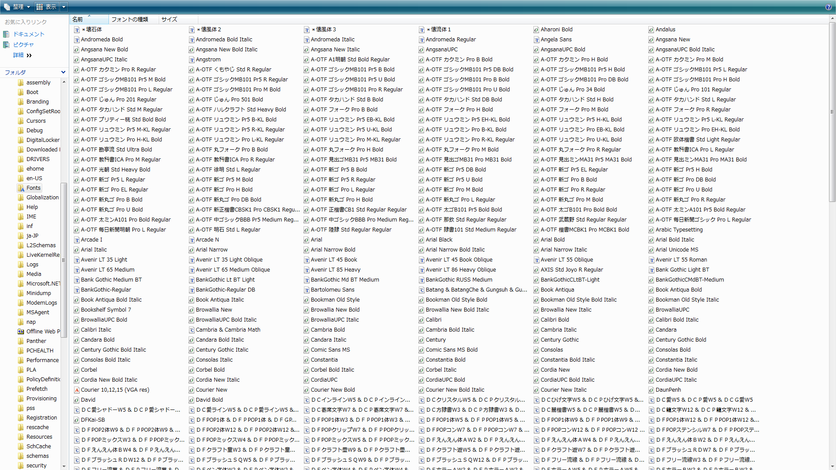Select the Calibri font icon

[x=421, y=320]
